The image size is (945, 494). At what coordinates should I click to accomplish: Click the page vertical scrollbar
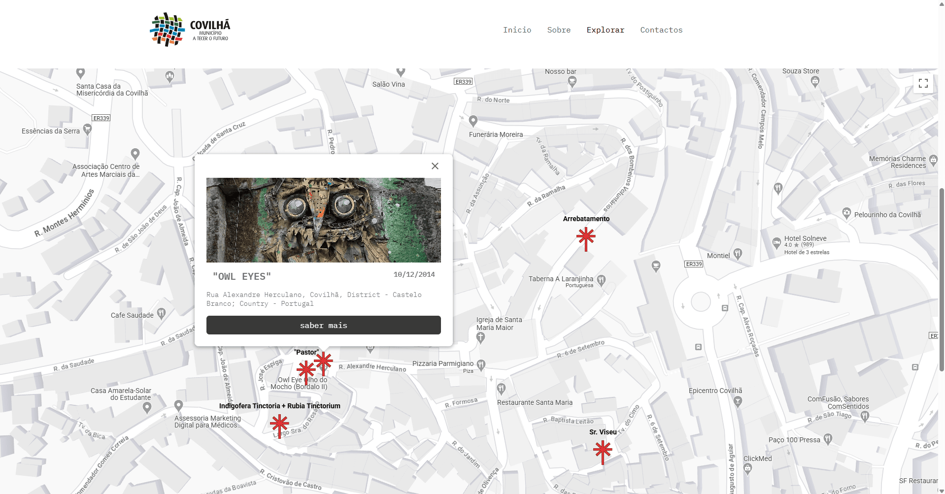[942, 279]
